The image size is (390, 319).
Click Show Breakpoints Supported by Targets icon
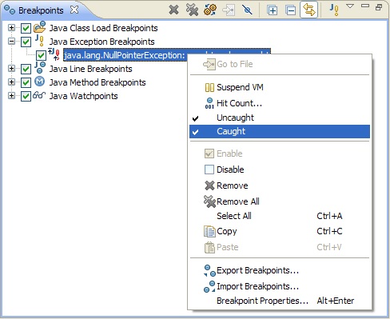(x=210, y=10)
